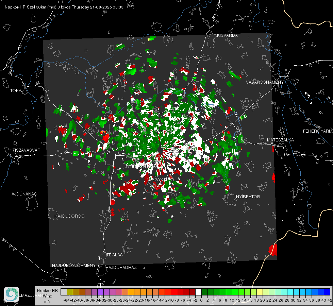333x306 pixels.
Task: Pick the olive swatch between -64 and -42
Action: [x=70, y=292]
